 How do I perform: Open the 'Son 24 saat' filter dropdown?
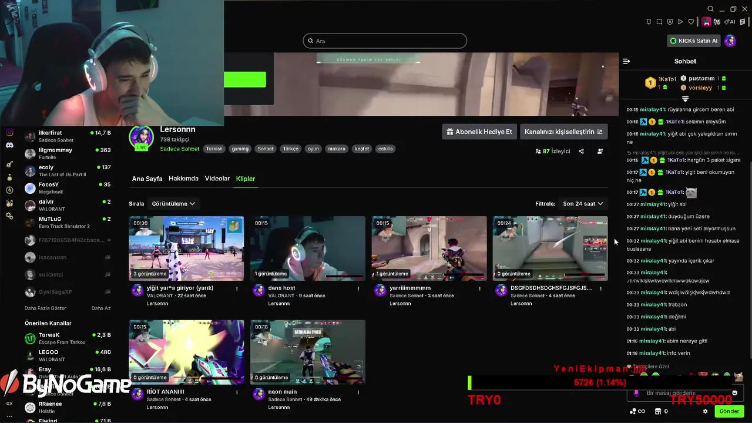tap(583, 203)
